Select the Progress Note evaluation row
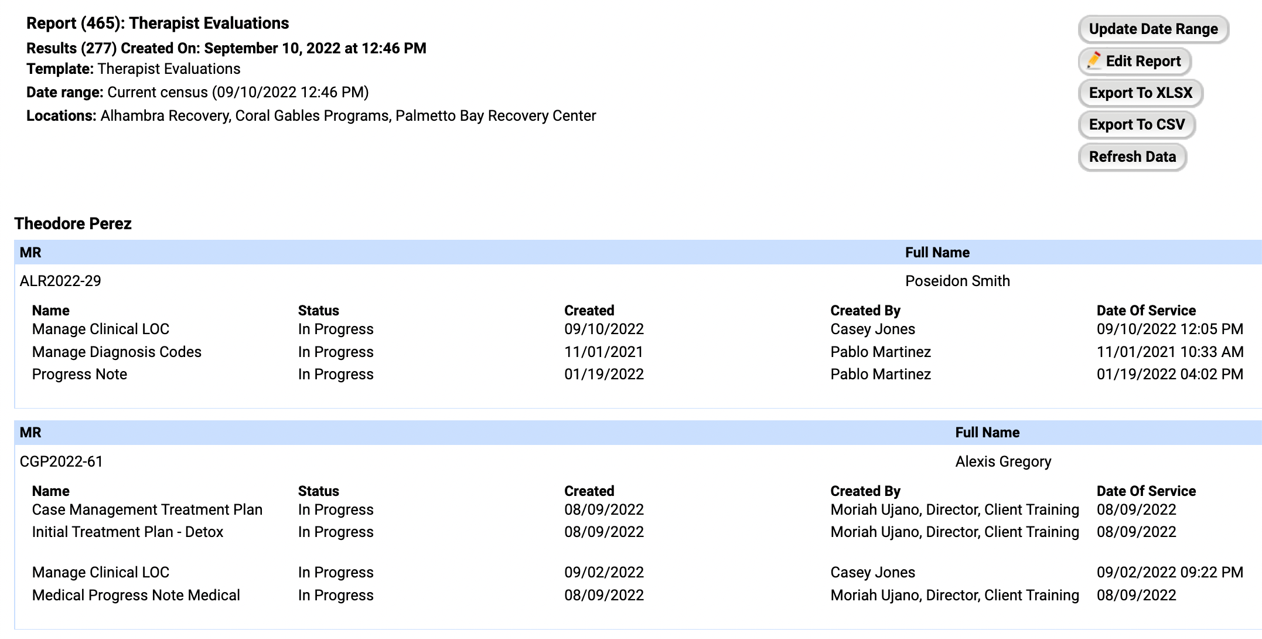The image size is (1262, 639). point(79,374)
